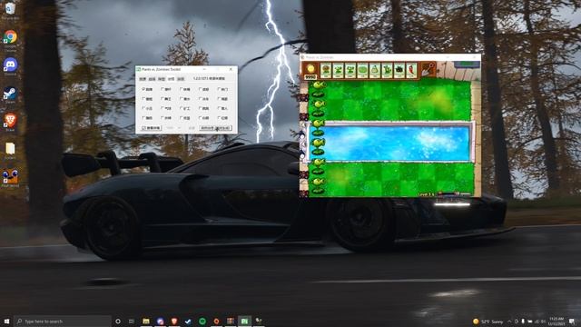Switch to the green PvZ taskbar icon
The width and height of the screenshot is (581, 327).
244,321
